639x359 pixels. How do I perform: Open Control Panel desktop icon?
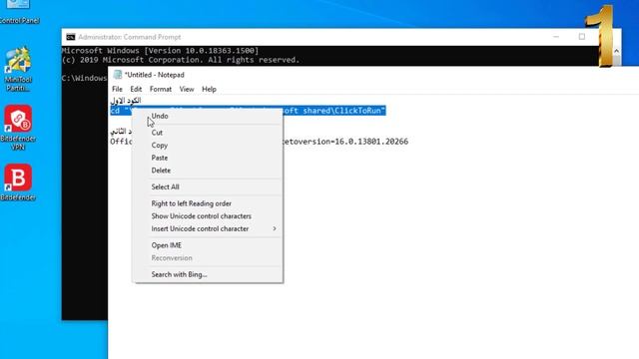[x=19, y=11]
